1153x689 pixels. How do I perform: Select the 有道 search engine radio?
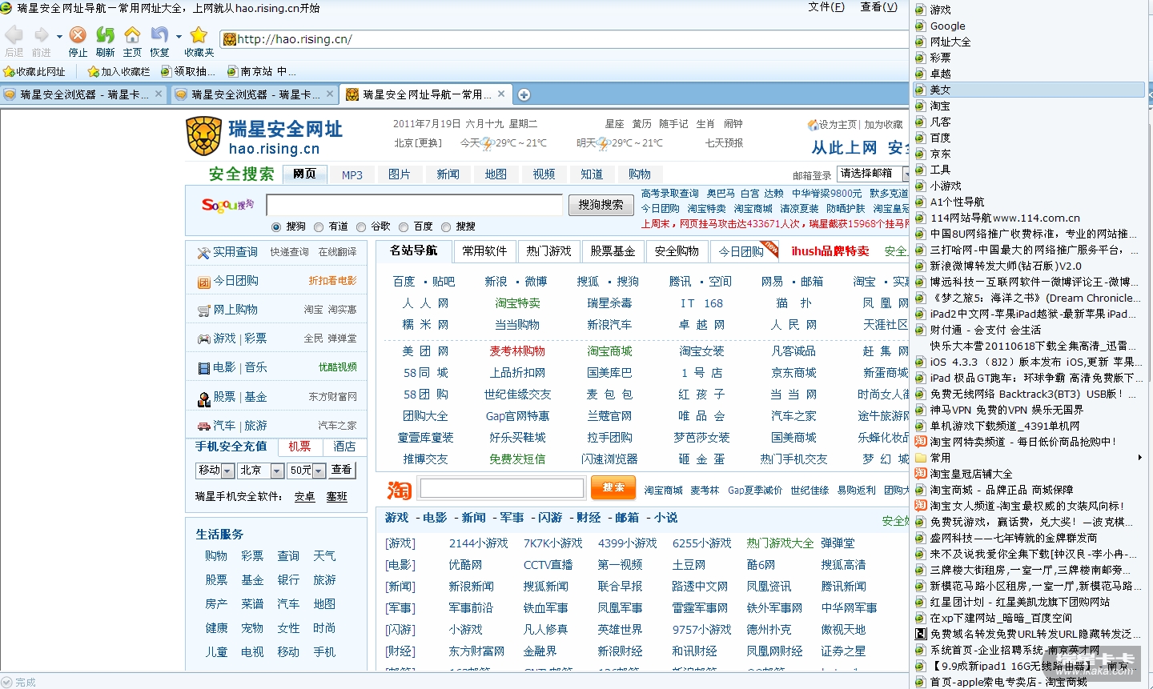[x=319, y=227]
